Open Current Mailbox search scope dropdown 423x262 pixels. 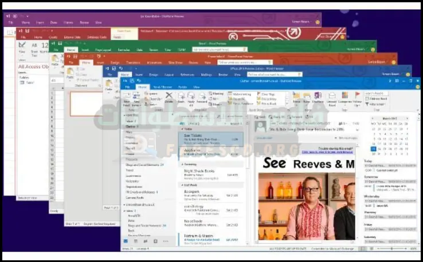point(235,116)
